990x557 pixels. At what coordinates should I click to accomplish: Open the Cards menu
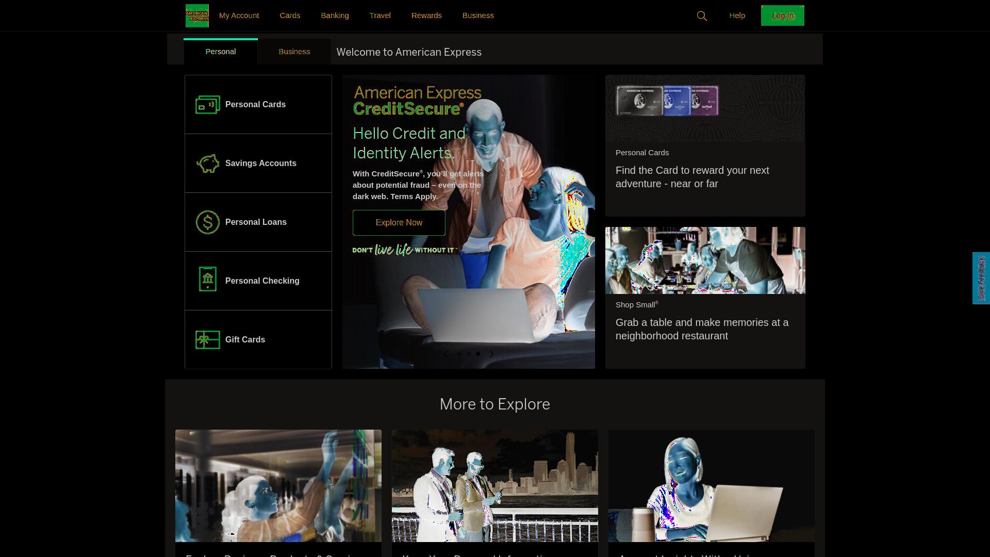pos(290,15)
